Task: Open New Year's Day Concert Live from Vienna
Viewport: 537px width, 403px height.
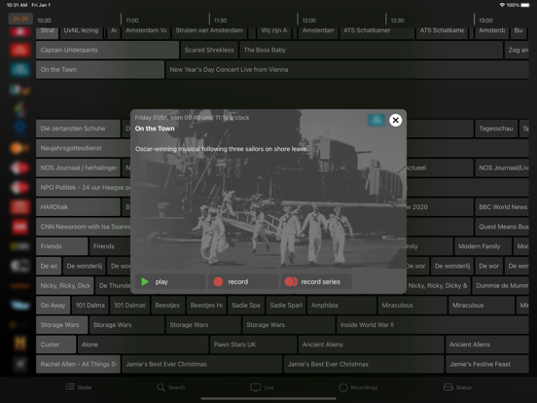Action: click(347, 69)
